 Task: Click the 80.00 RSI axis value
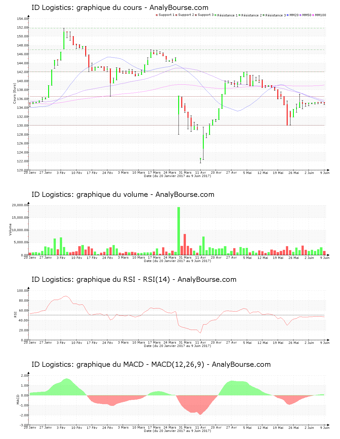coord(23,301)
